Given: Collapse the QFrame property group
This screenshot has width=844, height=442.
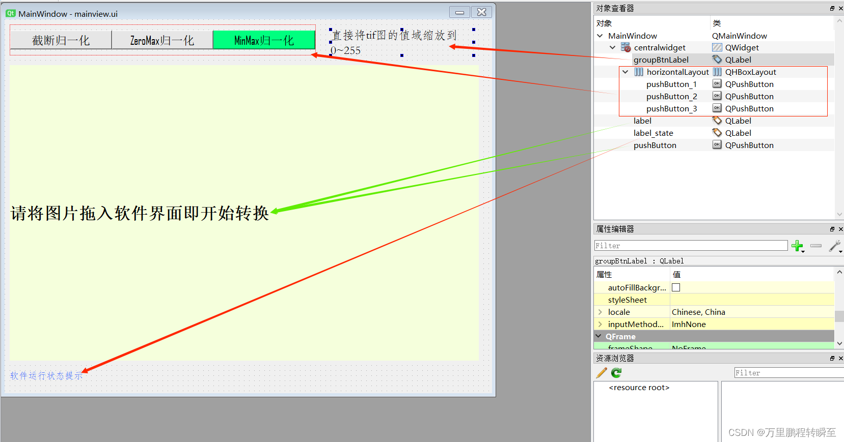Looking at the screenshot, I should [x=598, y=336].
